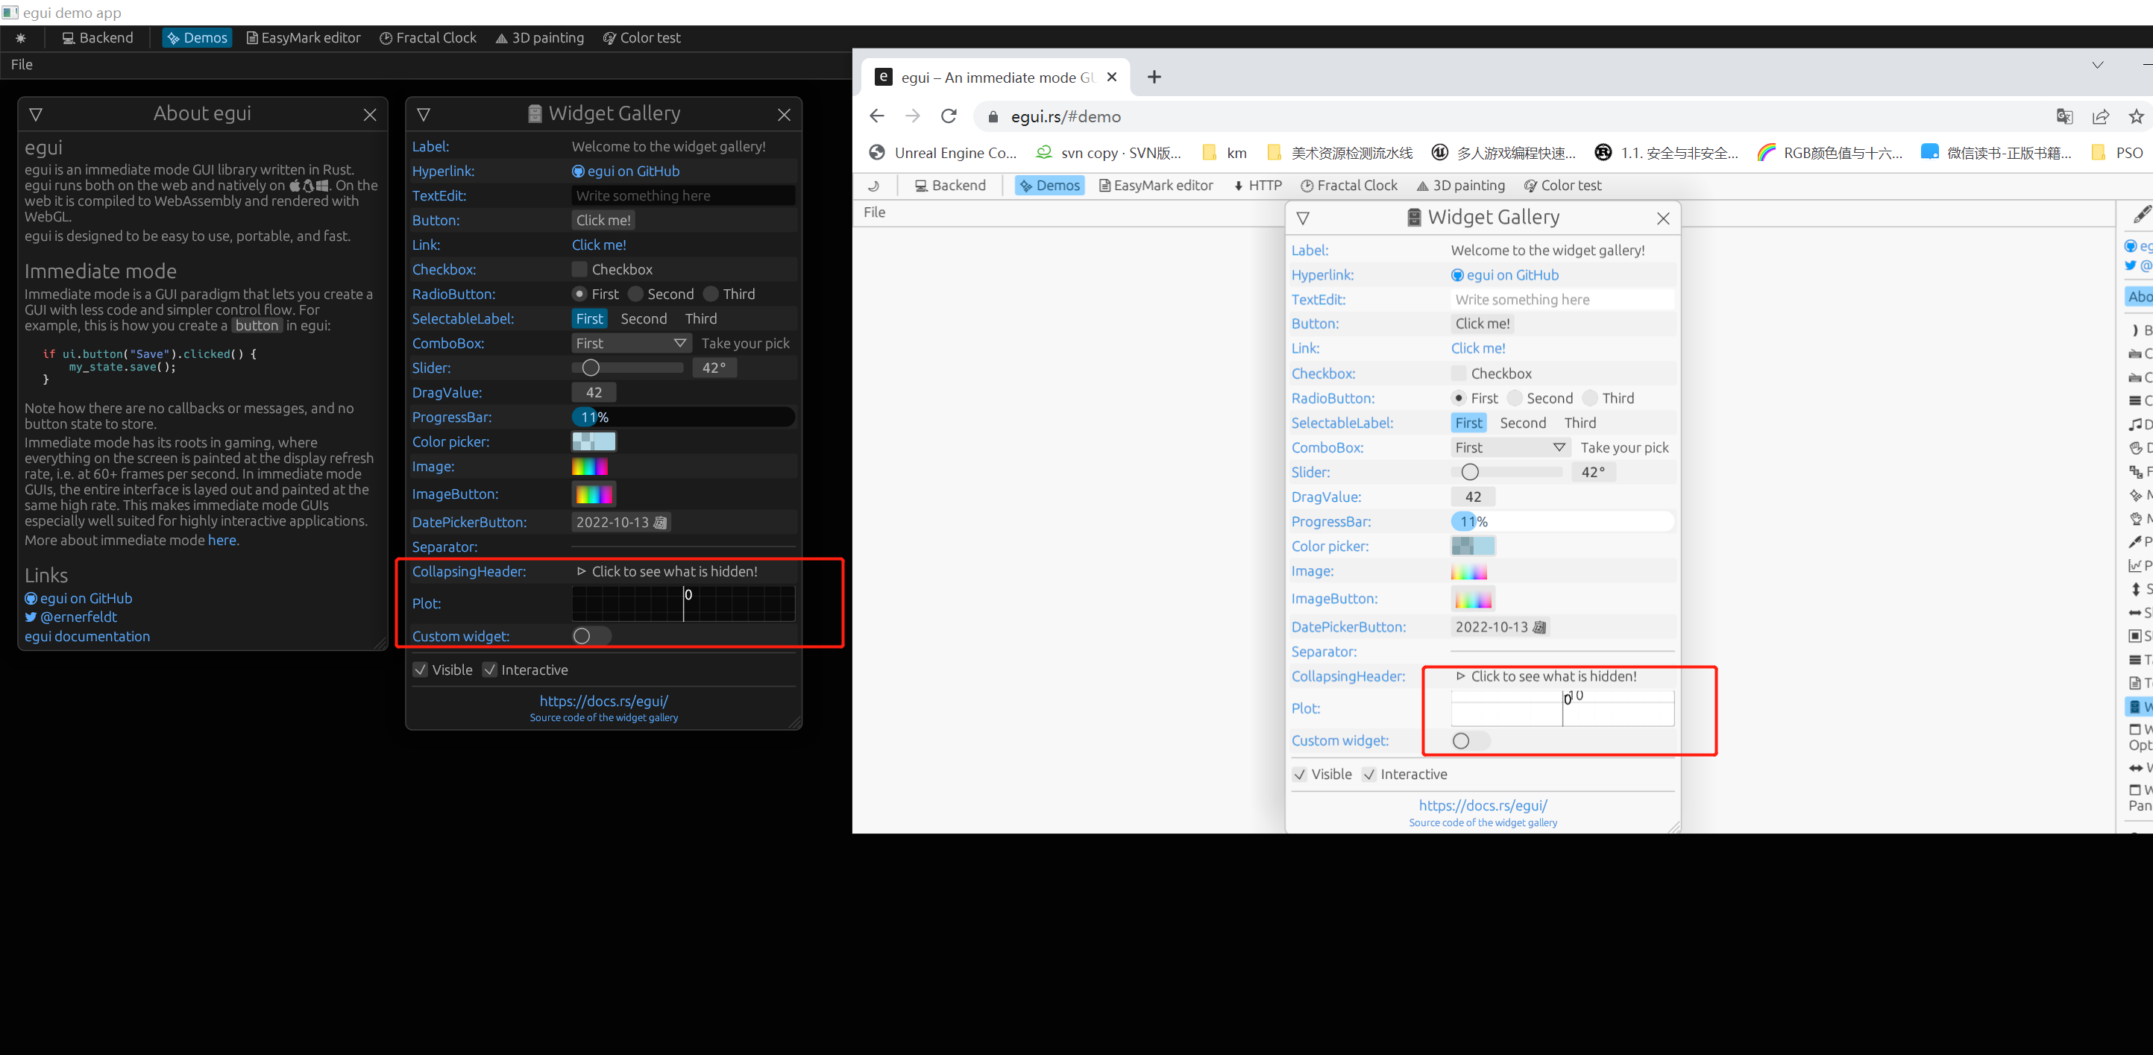Bookmark page with star icon
2153x1055 pixels.
click(2137, 116)
